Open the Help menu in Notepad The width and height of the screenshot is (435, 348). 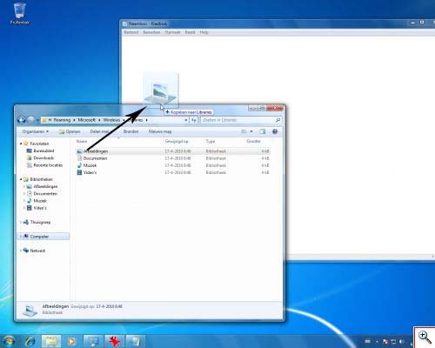tap(204, 32)
